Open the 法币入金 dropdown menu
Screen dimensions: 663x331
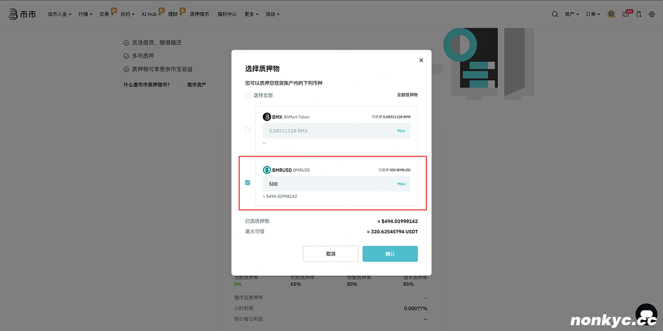[60, 14]
